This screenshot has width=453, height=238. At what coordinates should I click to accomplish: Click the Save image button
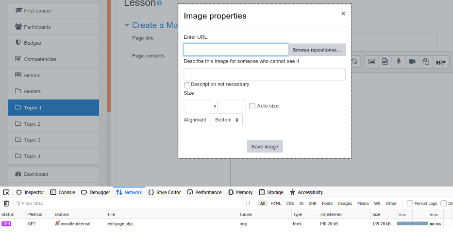[x=265, y=147]
